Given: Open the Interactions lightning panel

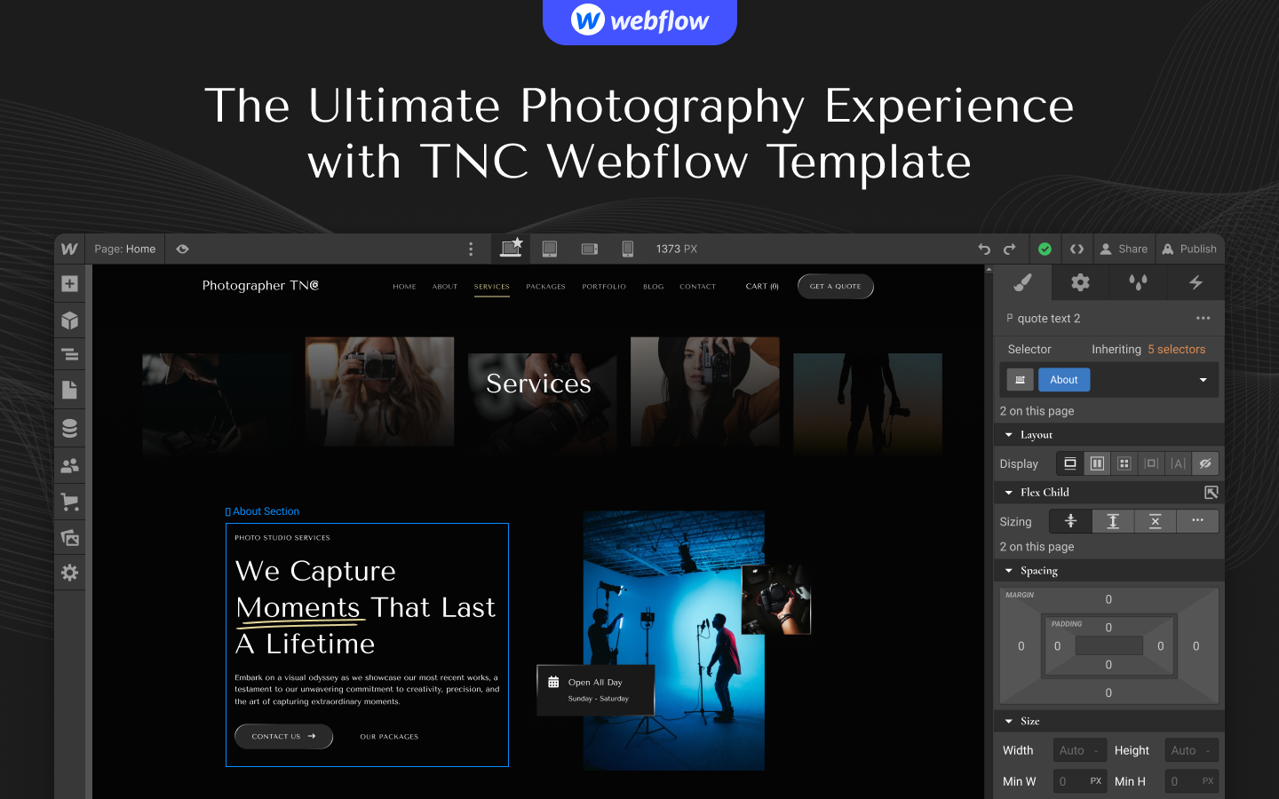Looking at the screenshot, I should (1196, 282).
